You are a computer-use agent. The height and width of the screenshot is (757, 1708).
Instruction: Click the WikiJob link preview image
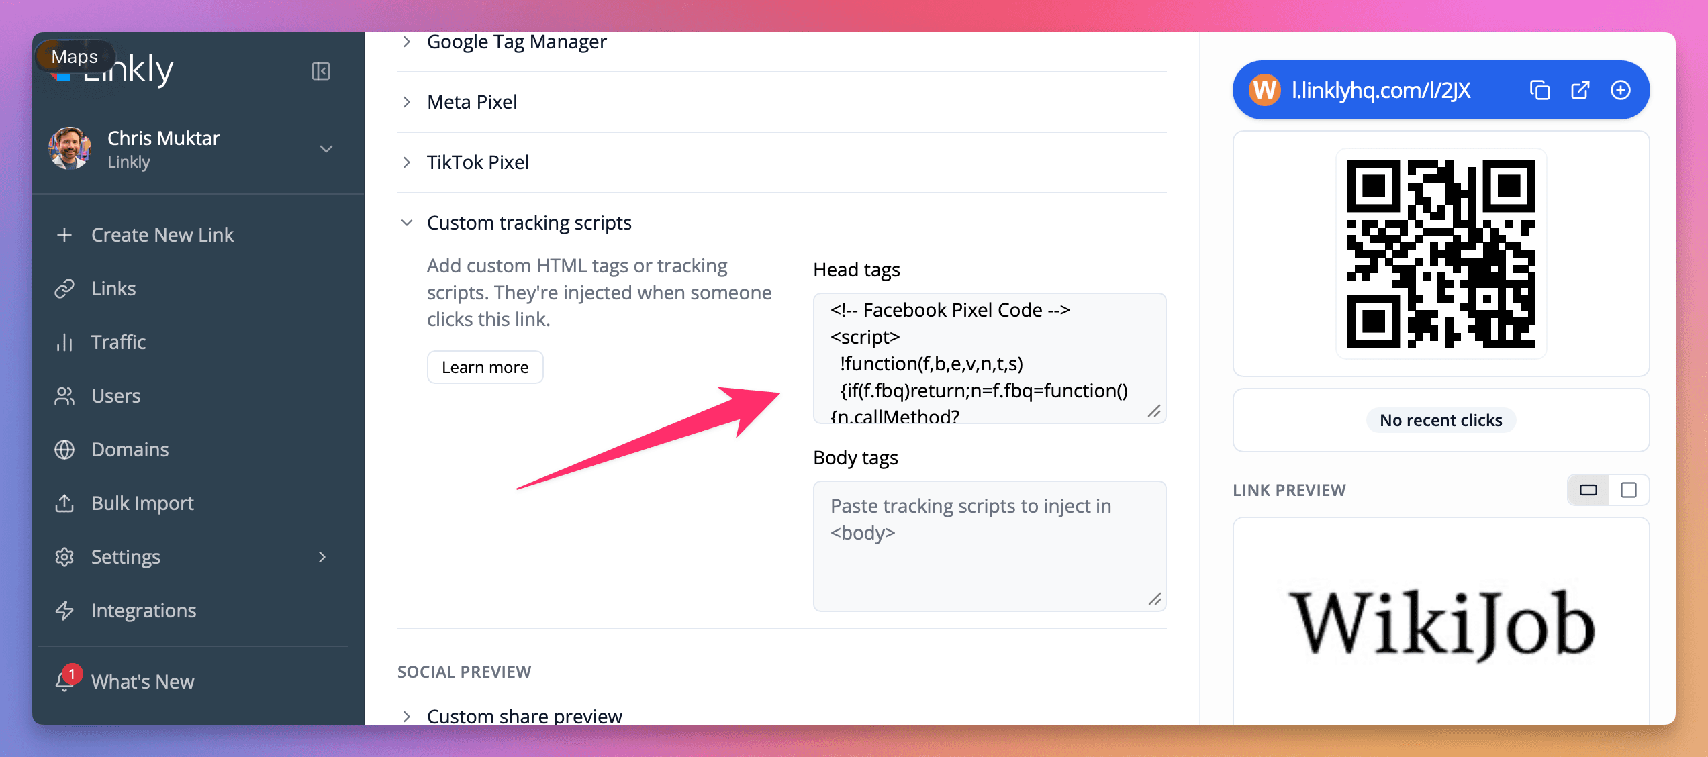pos(1441,623)
